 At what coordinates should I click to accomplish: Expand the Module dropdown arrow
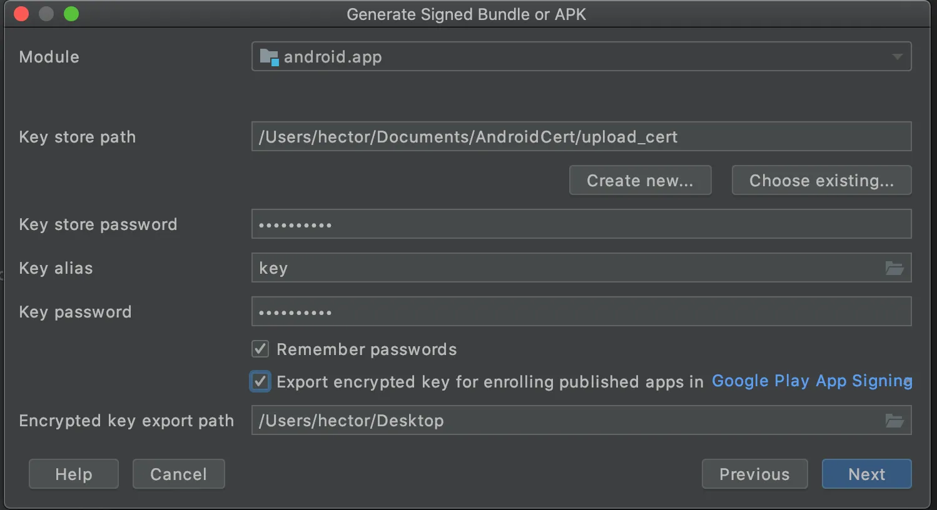897,57
